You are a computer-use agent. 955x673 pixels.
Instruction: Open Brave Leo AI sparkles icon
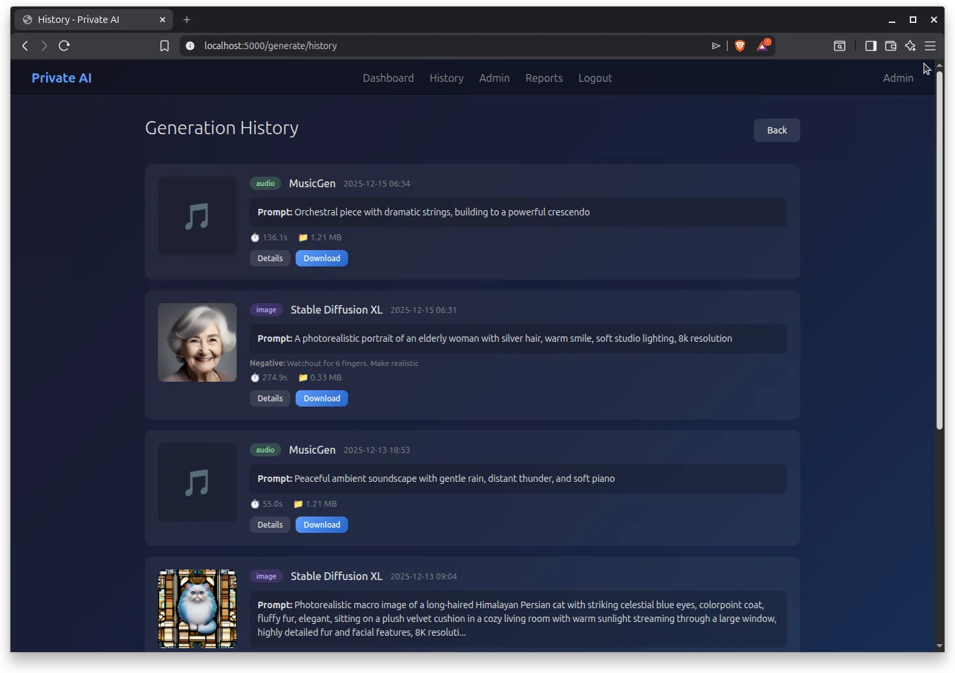tap(910, 46)
